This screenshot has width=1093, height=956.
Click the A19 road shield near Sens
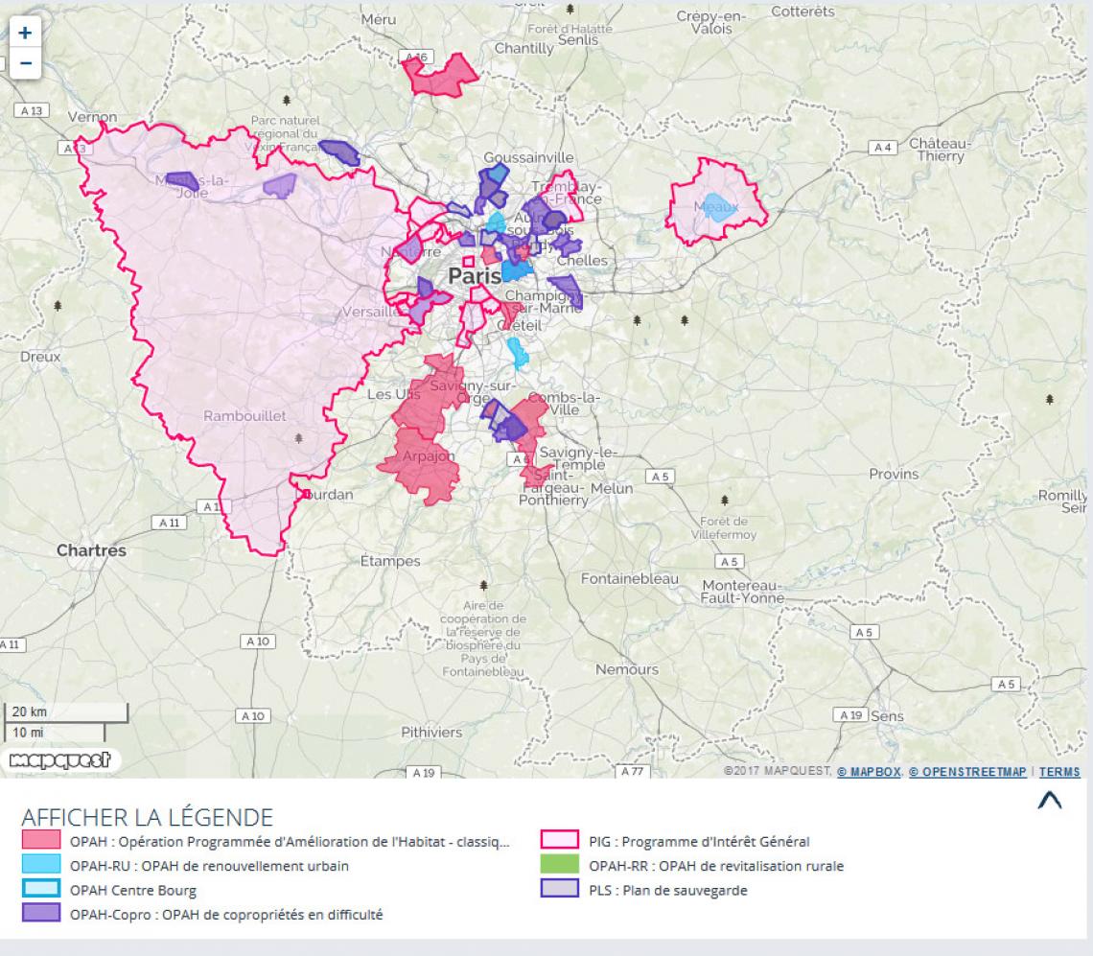pyautogui.click(x=850, y=715)
